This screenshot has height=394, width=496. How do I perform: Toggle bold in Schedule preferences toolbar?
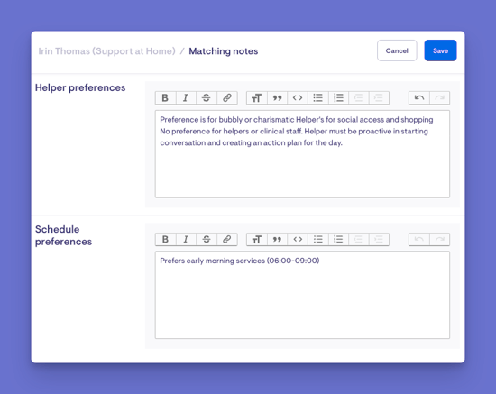coord(165,239)
